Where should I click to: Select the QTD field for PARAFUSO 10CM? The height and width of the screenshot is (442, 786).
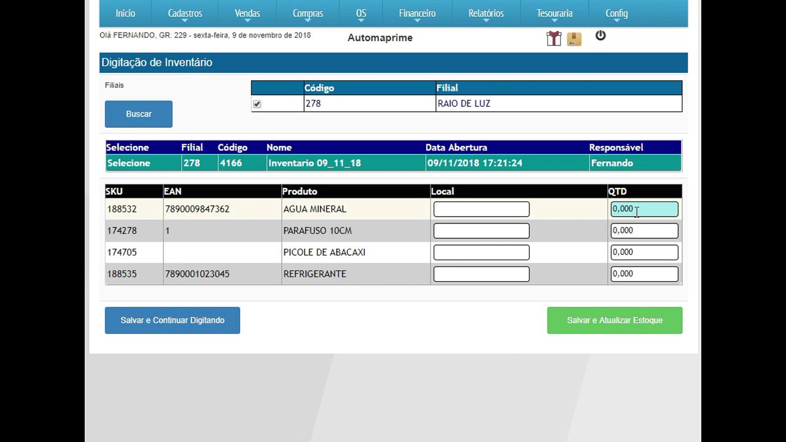(644, 231)
